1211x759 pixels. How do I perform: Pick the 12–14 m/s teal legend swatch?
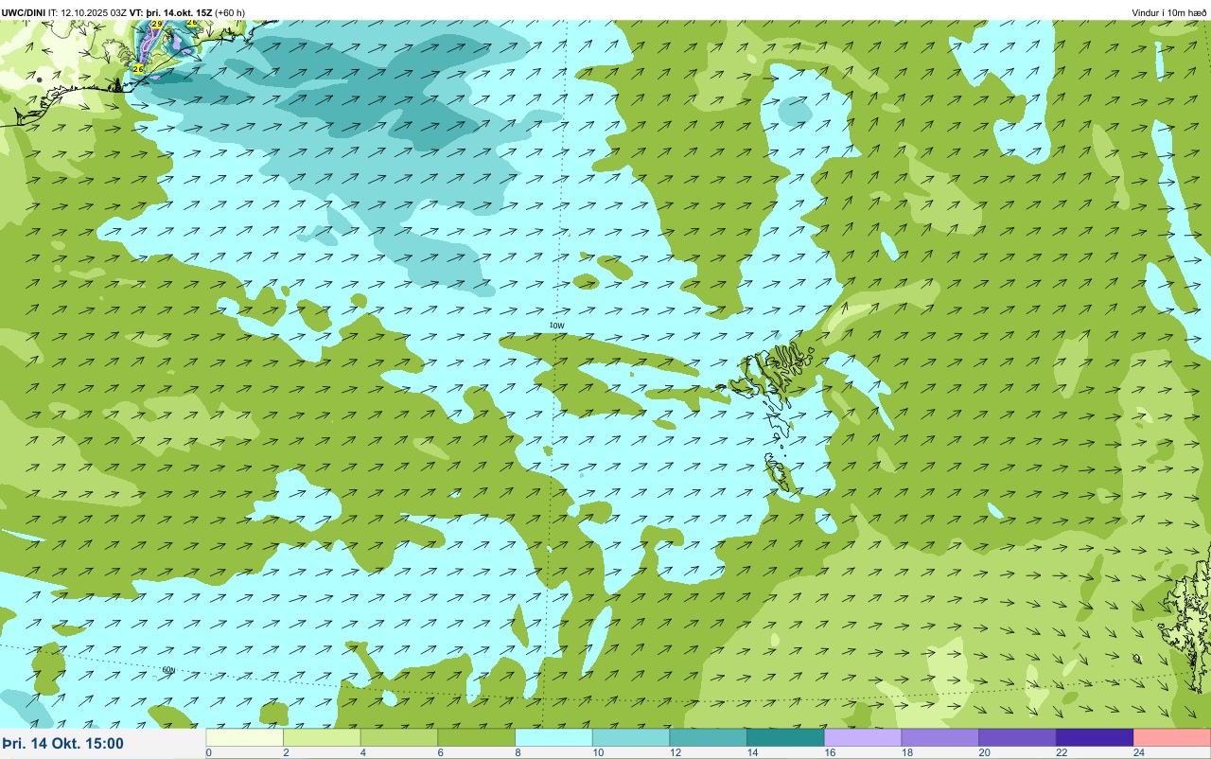click(x=709, y=737)
